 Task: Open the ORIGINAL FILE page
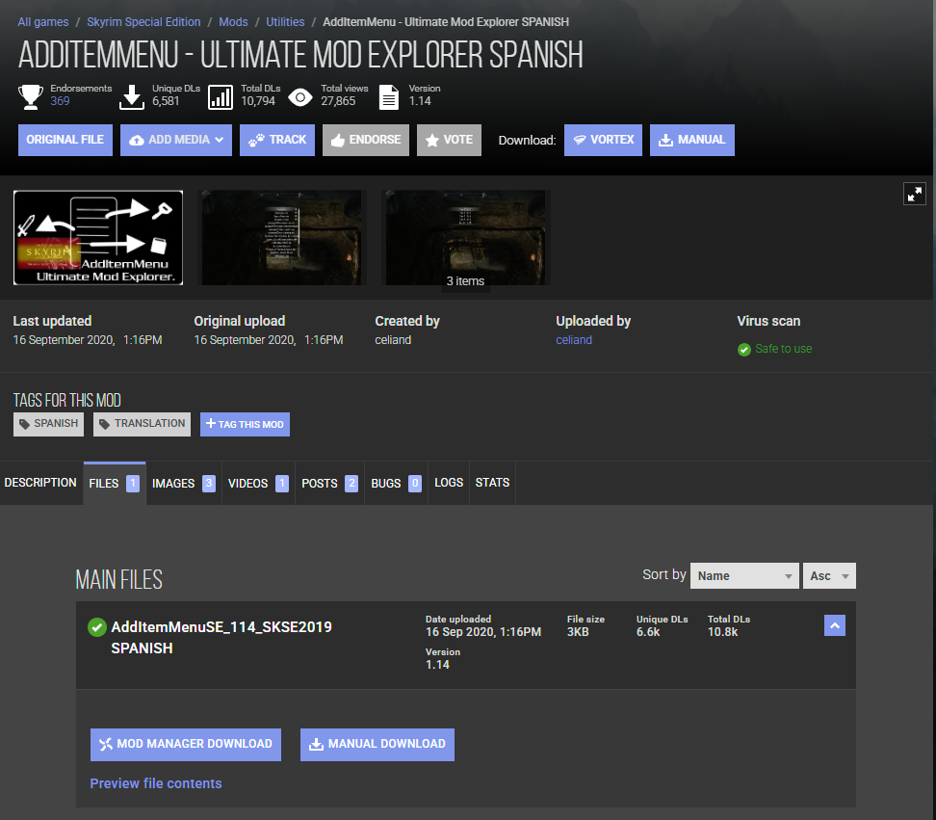tap(65, 140)
